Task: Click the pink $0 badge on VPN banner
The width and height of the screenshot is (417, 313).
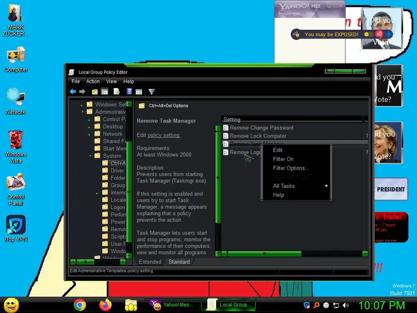Action: click(x=379, y=34)
